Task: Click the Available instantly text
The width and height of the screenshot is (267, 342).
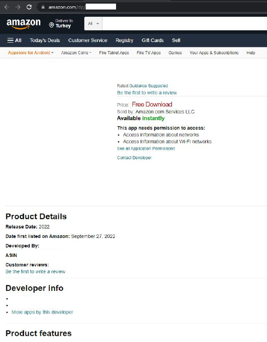Action: 141,118
